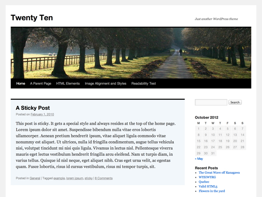Click the Twenty Ten site title

pos(31,18)
